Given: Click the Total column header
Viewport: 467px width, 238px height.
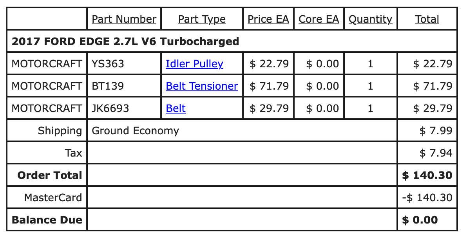Looking at the screenshot, I should (x=427, y=19).
